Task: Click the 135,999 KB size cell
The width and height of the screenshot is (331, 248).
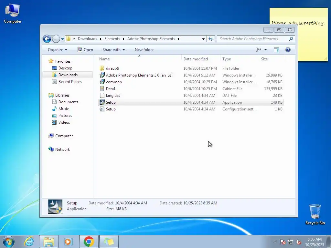Action: tap(273, 89)
